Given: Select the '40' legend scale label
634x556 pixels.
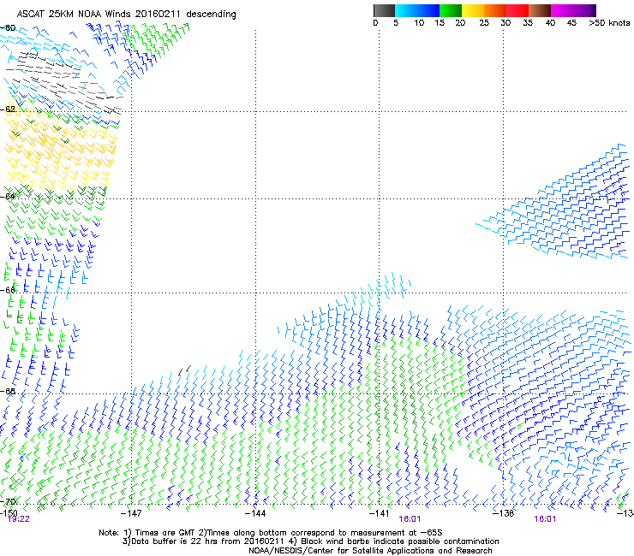Looking at the screenshot, I should pyautogui.click(x=550, y=23).
